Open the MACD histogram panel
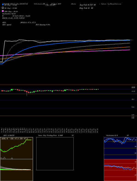The width and height of the screenshot is (137, 181). click(x=16, y=170)
